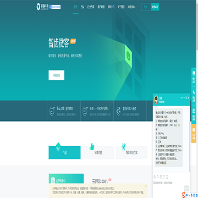Click the icon on 云呼叫中心 side card

coord(53,180)
